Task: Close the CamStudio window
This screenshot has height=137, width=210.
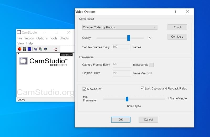Action: [69, 32]
